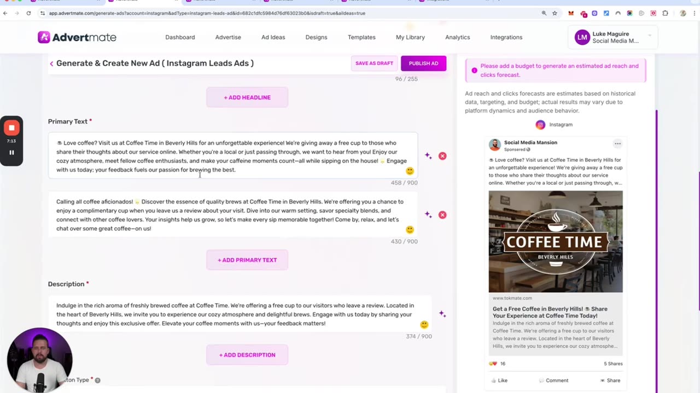This screenshot has width=700, height=393.
Task: Click the www.tokmate.com link in preview
Action: point(512,298)
